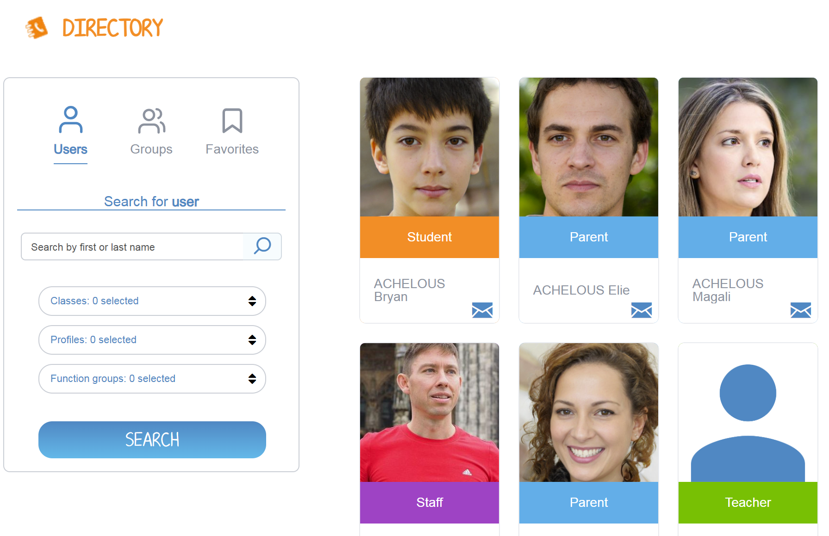Switch to the Favorites tab label

coord(232,149)
